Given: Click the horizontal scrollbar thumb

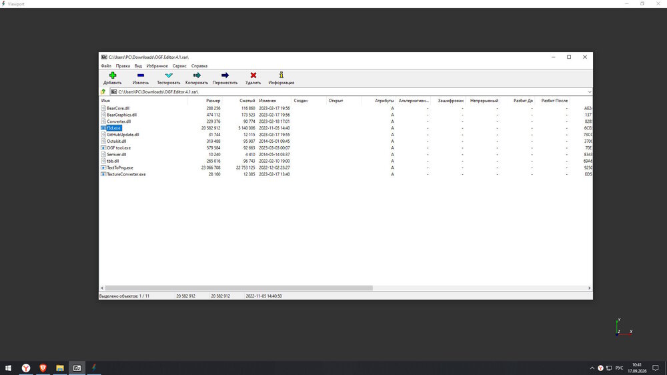Looking at the screenshot, I should [239, 288].
